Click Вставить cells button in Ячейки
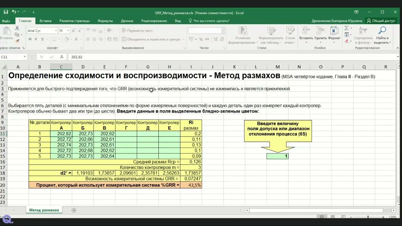 point(306,35)
